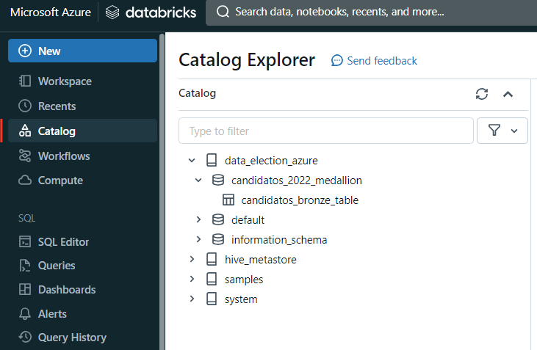537x350 pixels.
Task: Click the Workflows sidebar icon
Action: click(x=25, y=156)
